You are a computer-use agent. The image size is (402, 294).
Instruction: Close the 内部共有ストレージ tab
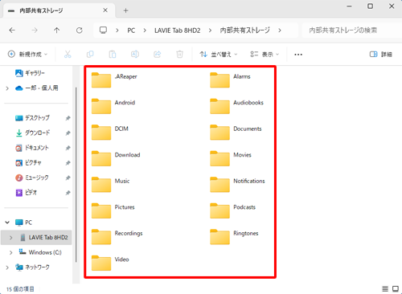pos(105,10)
